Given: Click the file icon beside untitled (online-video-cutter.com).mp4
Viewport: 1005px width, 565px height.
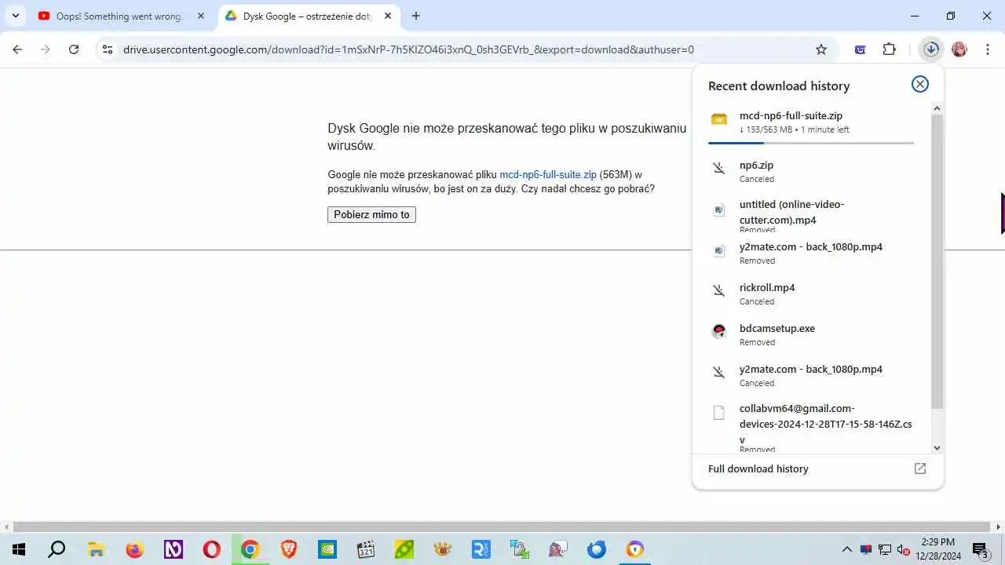Looking at the screenshot, I should pyautogui.click(x=718, y=210).
